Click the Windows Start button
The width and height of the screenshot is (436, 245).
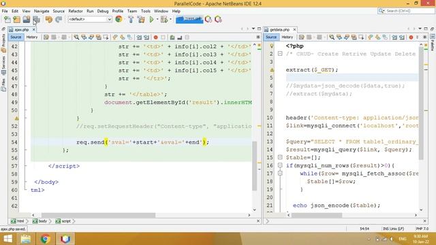[x=7, y=239]
